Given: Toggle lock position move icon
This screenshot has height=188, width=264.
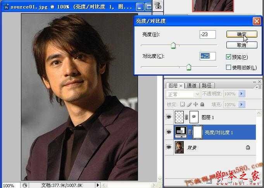Looking at the screenshot, I should coord(195,104).
